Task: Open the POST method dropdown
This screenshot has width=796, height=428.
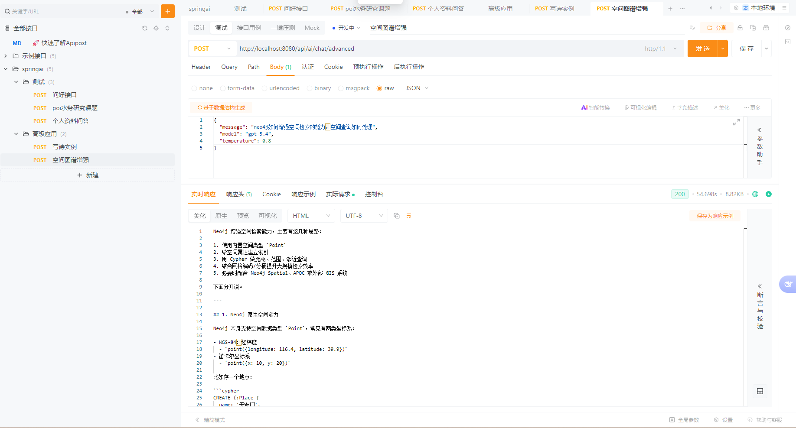Action: tap(212, 49)
